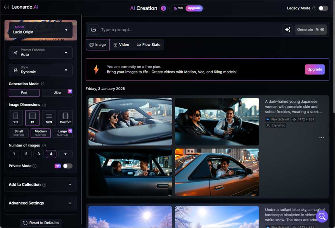Click the image upload icon in prompt bar
Screen dimensions: 335x228
click(94, 30)
